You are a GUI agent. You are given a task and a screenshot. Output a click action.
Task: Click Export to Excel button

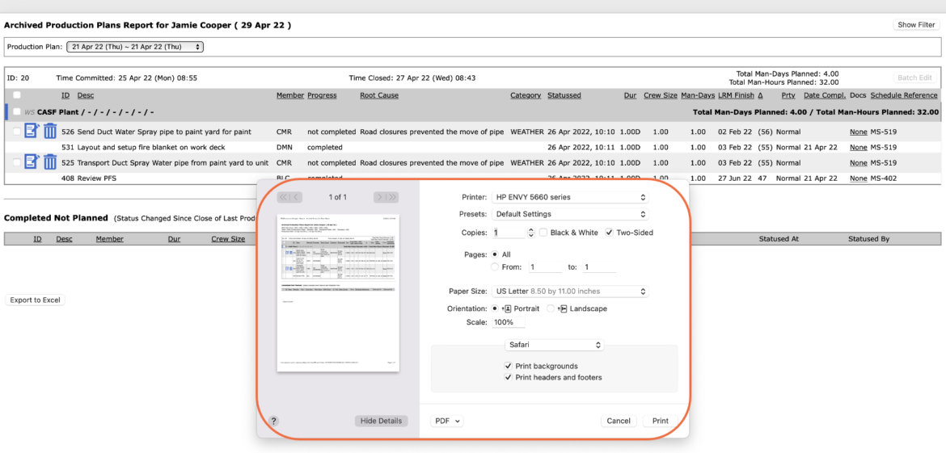(x=35, y=300)
